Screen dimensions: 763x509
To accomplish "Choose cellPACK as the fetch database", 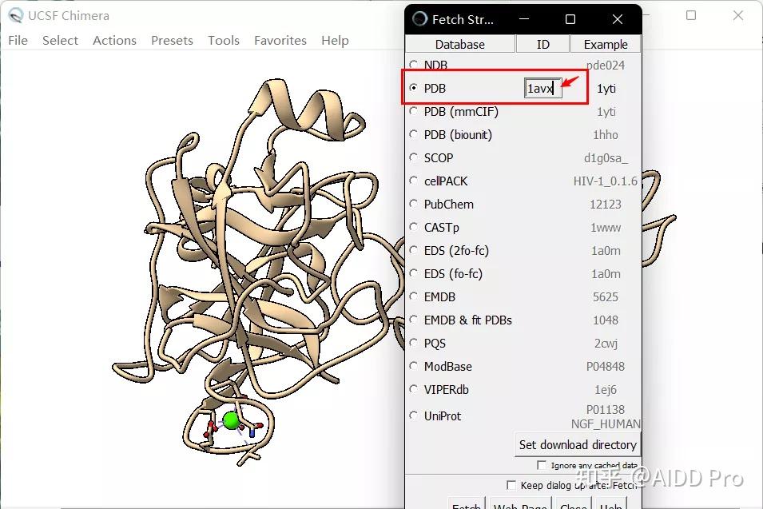I will coord(413,181).
